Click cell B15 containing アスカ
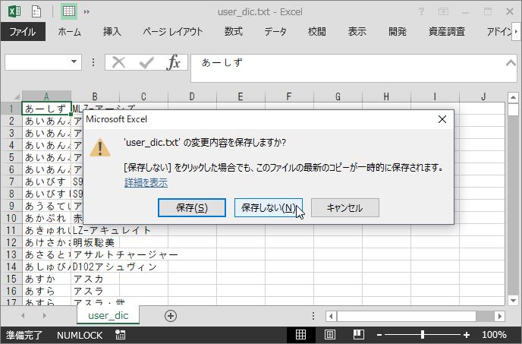 [95, 279]
